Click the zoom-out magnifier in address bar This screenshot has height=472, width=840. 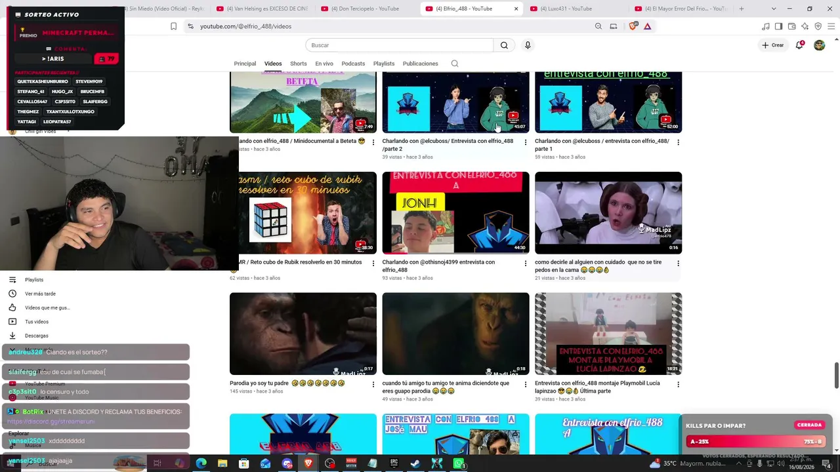click(x=598, y=26)
